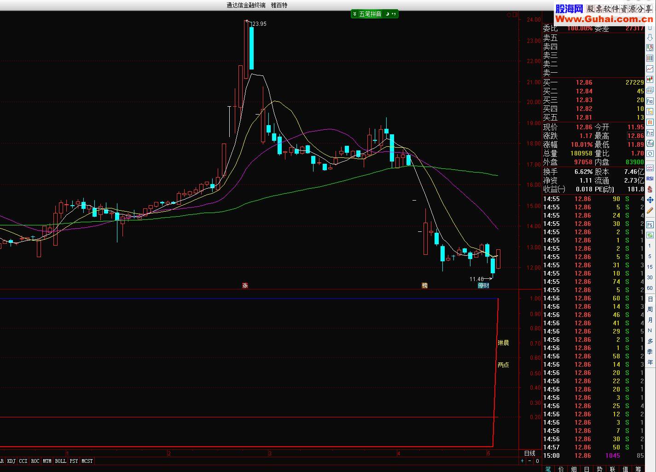The image size is (656, 472).
Task: Click the plus zoom button at bottom
Action: (x=522, y=461)
